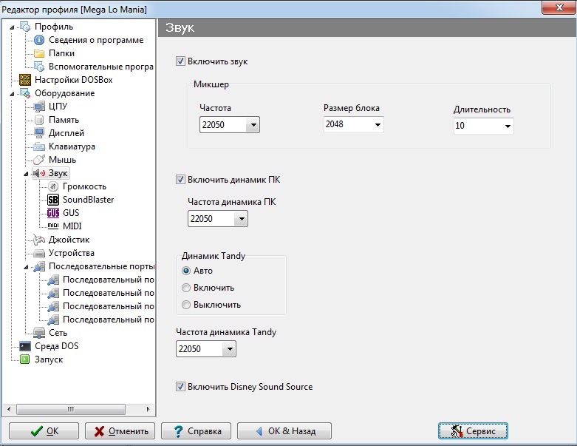The width and height of the screenshot is (577, 446).
Task: Select SoundBlaster in the tree
Action: tap(89, 200)
